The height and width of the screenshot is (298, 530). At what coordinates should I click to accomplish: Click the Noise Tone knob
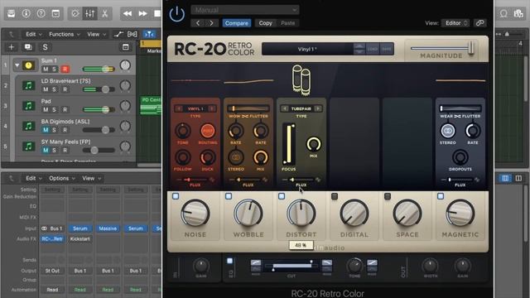click(183, 131)
